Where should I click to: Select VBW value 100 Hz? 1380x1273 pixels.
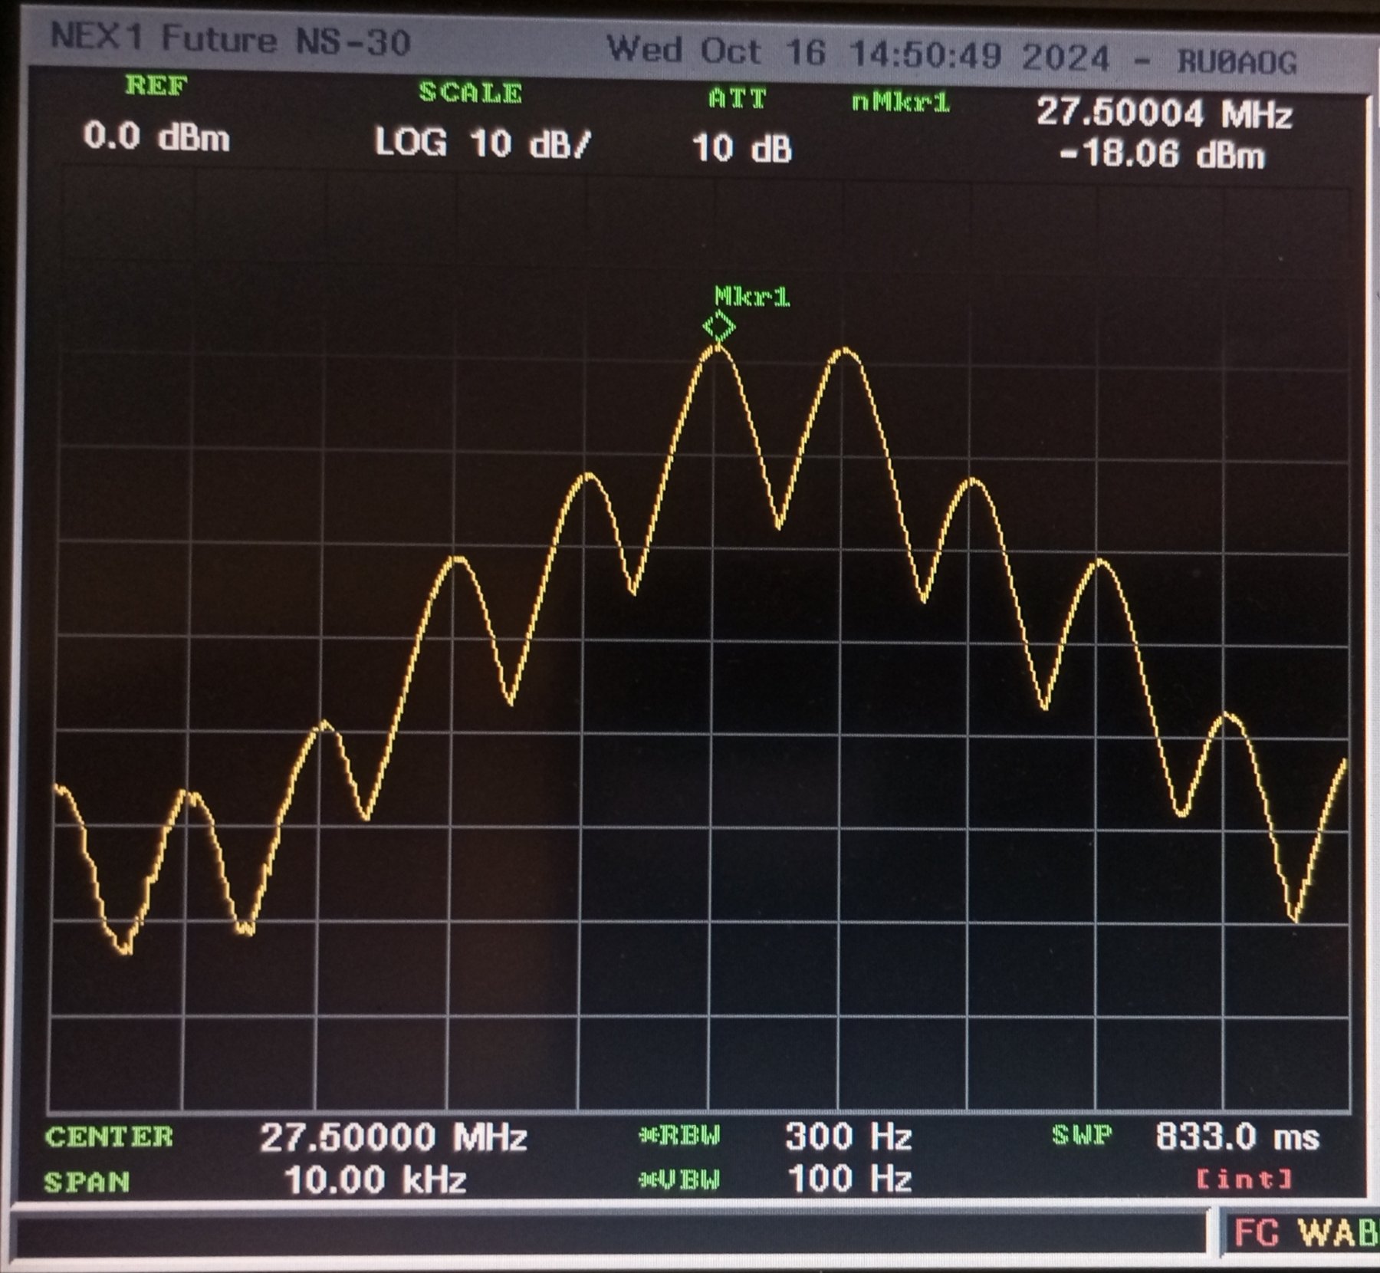point(849,1179)
